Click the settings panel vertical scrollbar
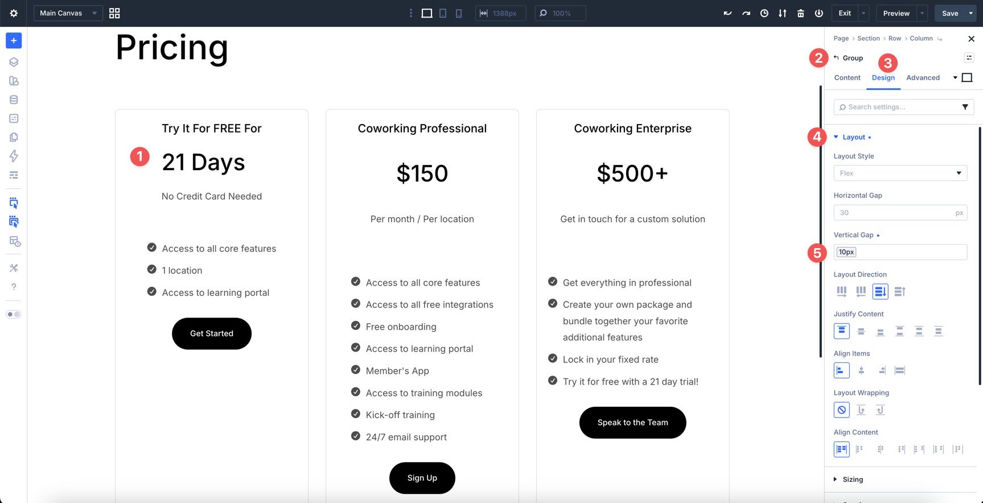 (980, 256)
